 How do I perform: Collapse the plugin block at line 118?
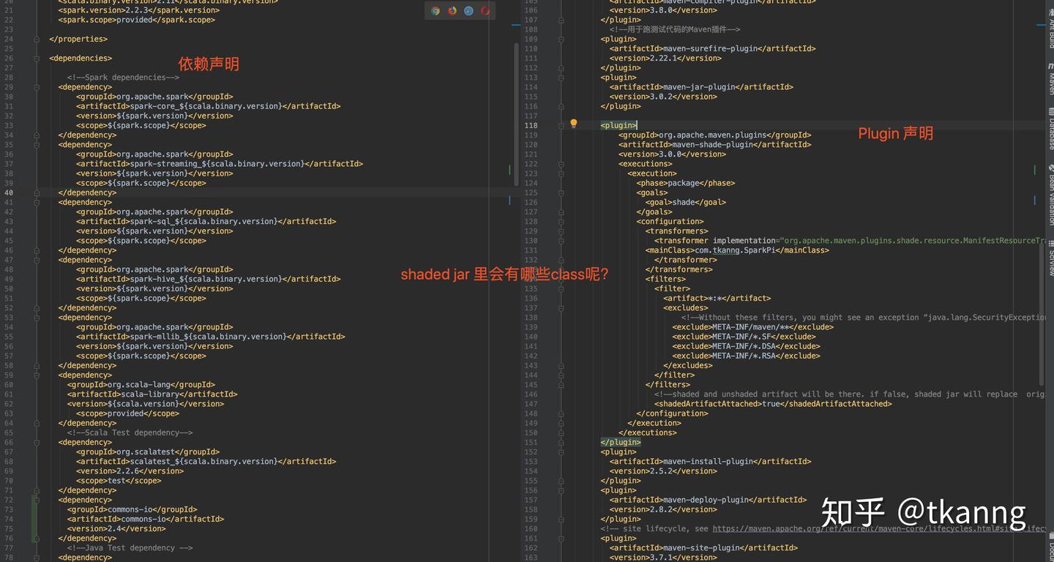coord(561,125)
